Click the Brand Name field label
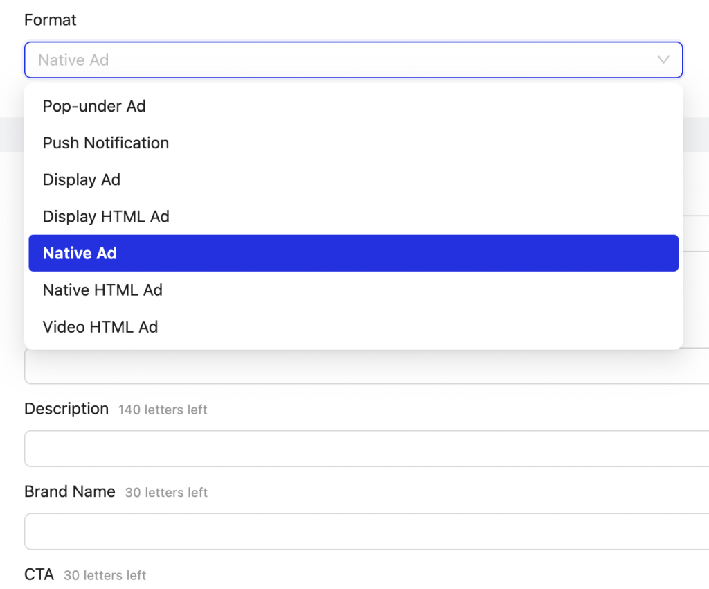Screen dimensions: 709x589 [x=70, y=491]
